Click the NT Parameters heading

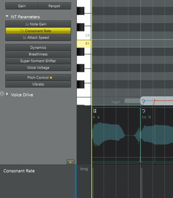point(25,17)
